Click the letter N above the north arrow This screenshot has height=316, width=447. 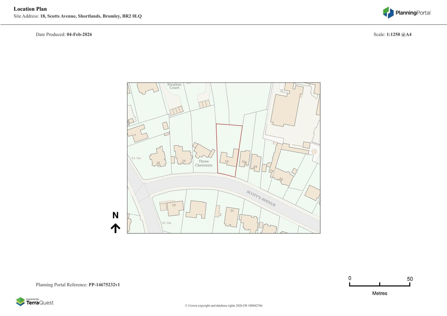tap(115, 215)
